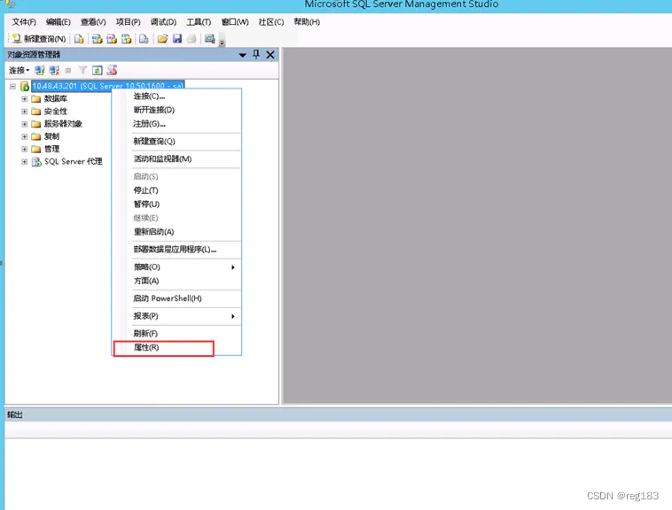This screenshot has width=672, height=510.
Task: Expand the 管理 folder node
Action: click(25, 149)
